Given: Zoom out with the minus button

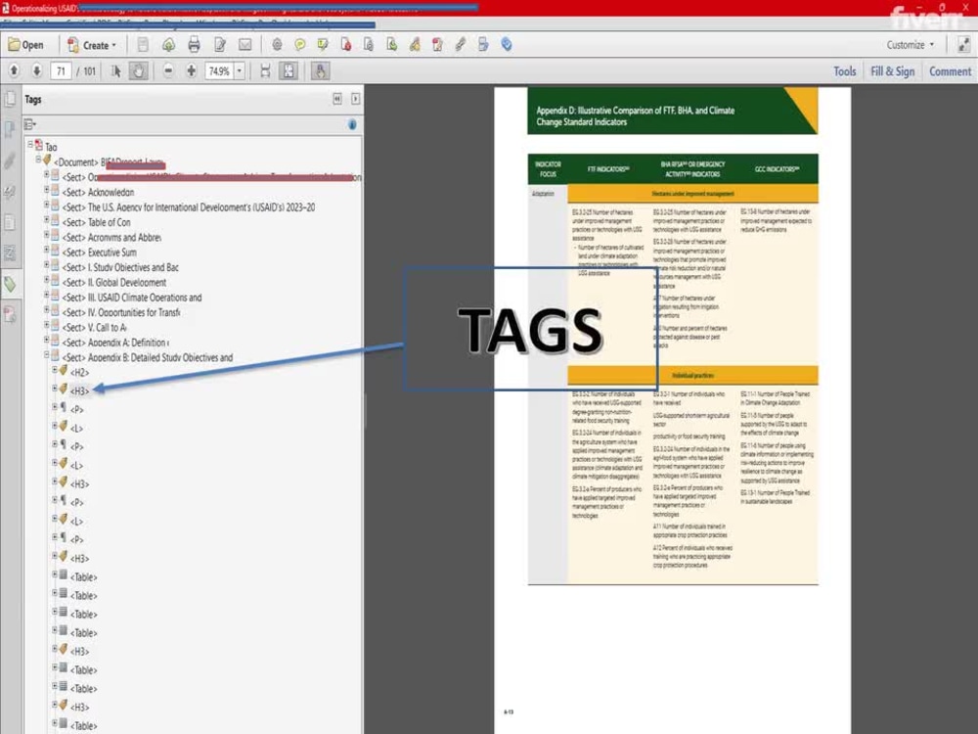Looking at the screenshot, I should click(x=168, y=71).
